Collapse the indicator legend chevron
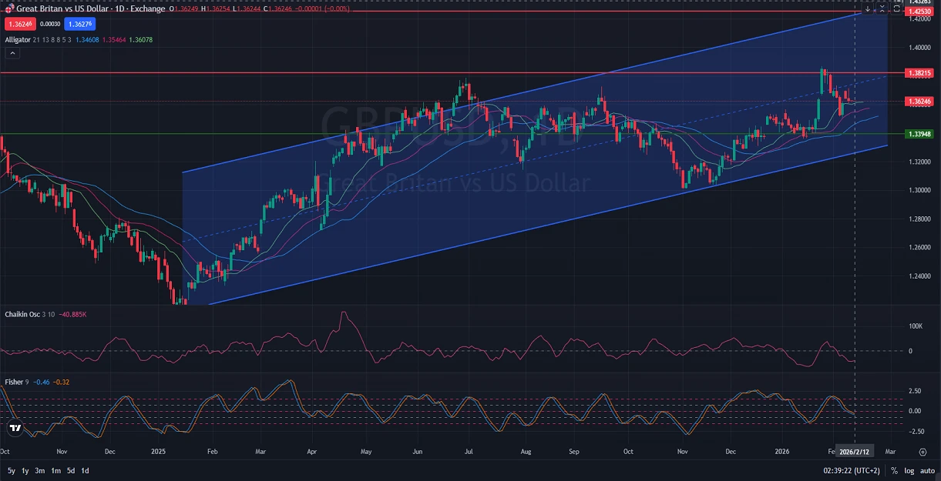941x481 pixels. pyautogui.click(x=12, y=53)
